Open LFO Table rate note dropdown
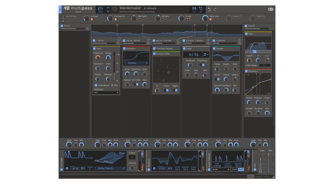This screenshot has width=334, height=184. 83,168
